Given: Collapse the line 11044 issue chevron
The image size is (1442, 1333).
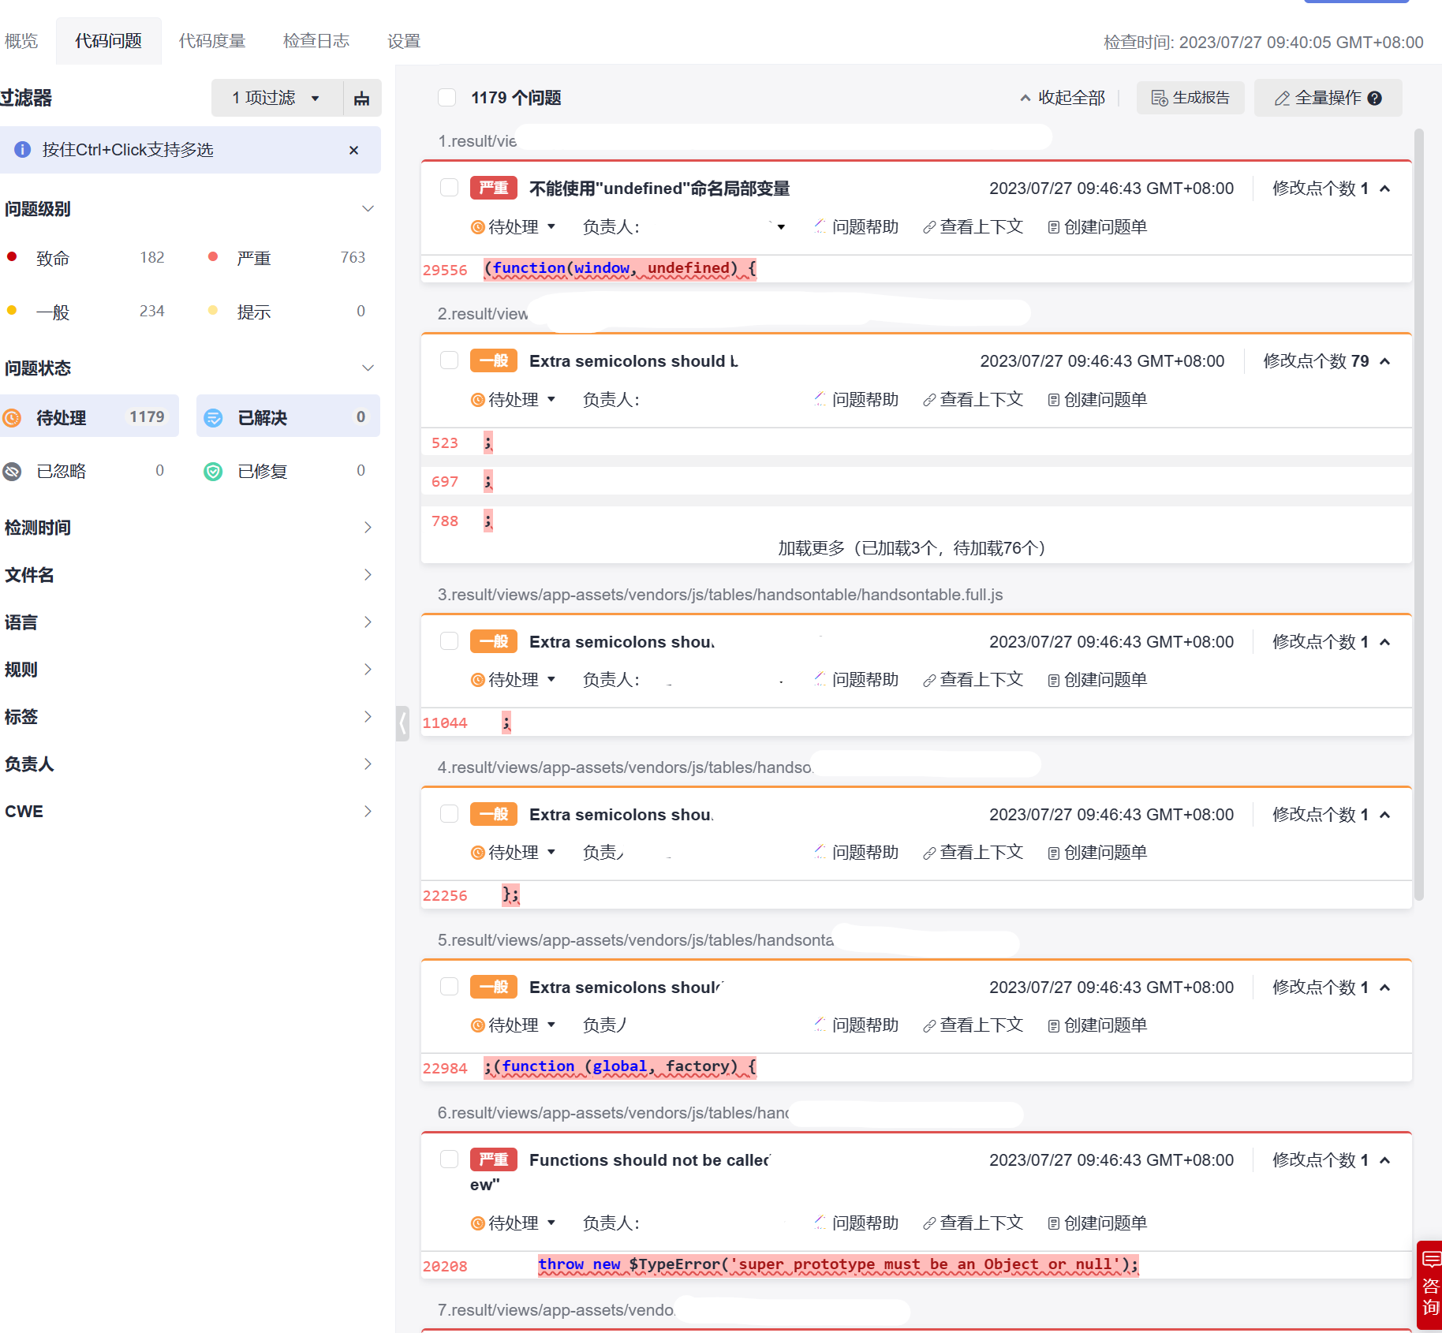Looking at the screenshot, I should point(1385,642).
